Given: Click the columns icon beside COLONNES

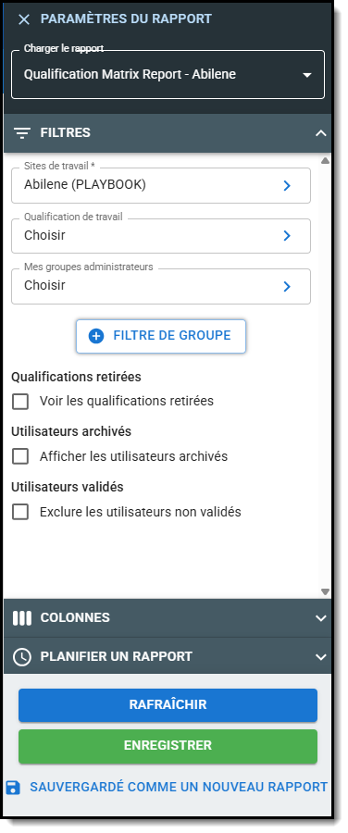Looking at the screenshot, I should [x=22, y=618].
